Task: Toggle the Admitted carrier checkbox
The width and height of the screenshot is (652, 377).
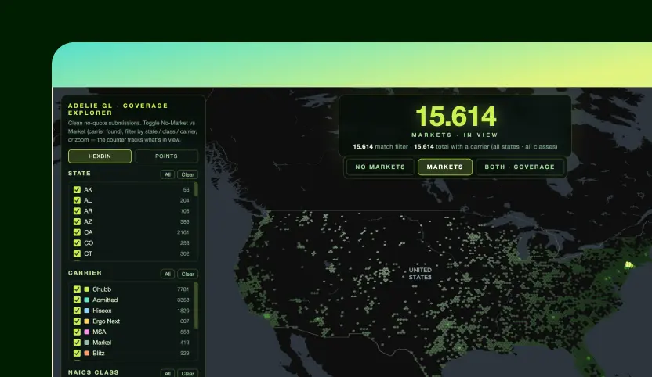Action: pyautogui.click(x=77, y=300)
